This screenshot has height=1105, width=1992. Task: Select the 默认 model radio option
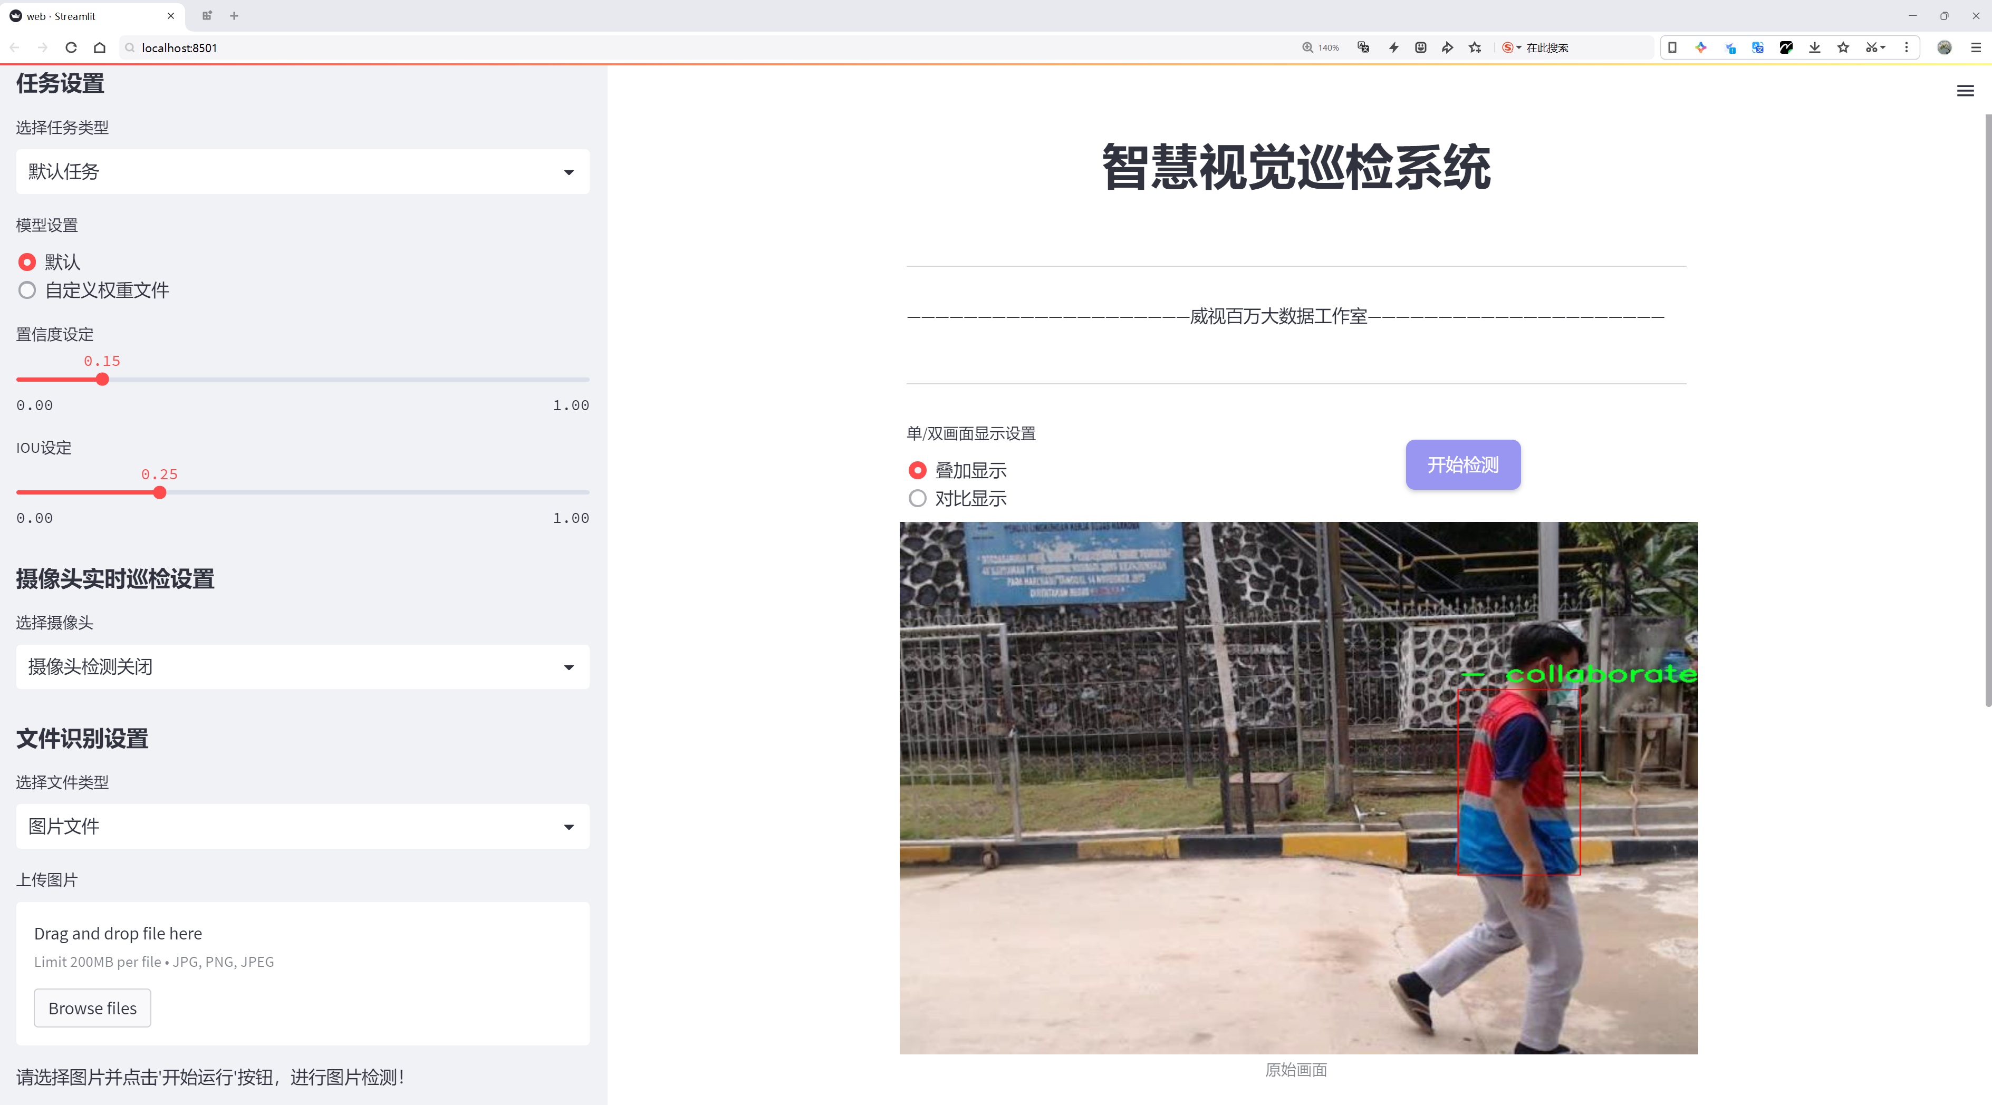(27, 262)
